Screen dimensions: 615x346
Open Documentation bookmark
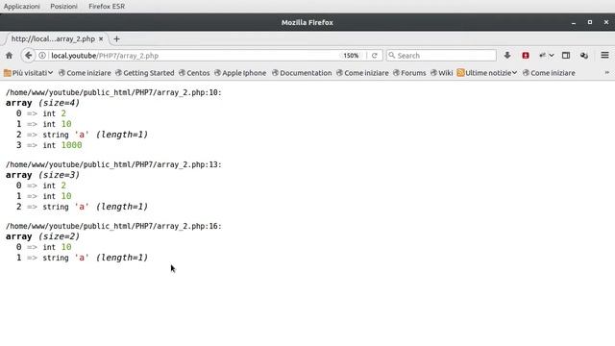click(x=302, y=73)
